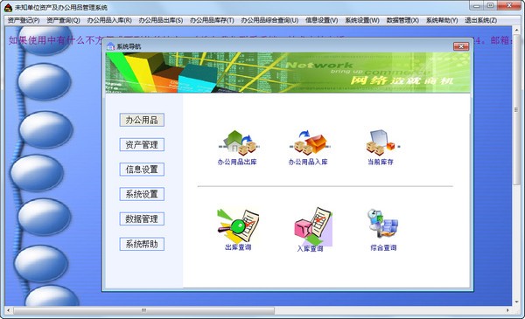This screenshot has height=319, width=525.
Task: Open the 资产登记(P) menu
Action: click(x=24, y=20)
